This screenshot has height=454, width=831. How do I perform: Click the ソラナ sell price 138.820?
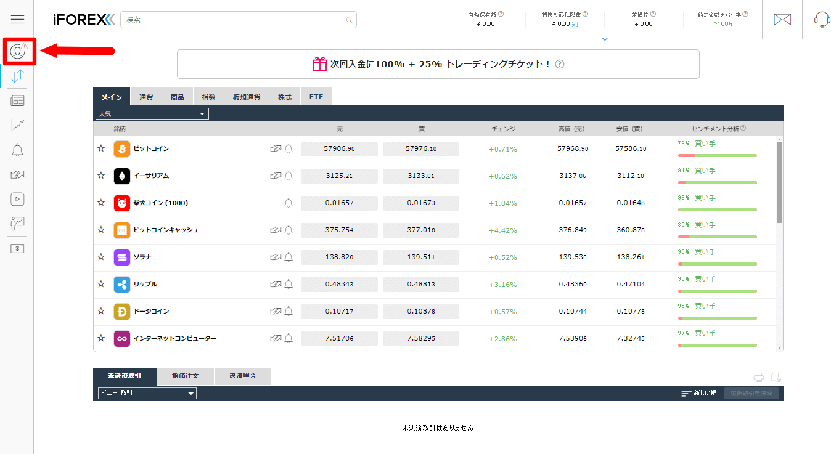(339, 257)
